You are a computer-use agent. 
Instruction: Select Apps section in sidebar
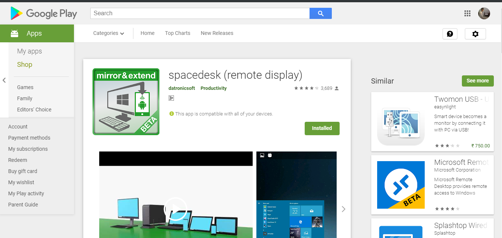37,33
